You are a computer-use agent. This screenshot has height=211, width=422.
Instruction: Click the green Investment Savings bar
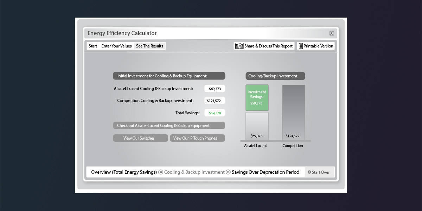pos(257,98)
